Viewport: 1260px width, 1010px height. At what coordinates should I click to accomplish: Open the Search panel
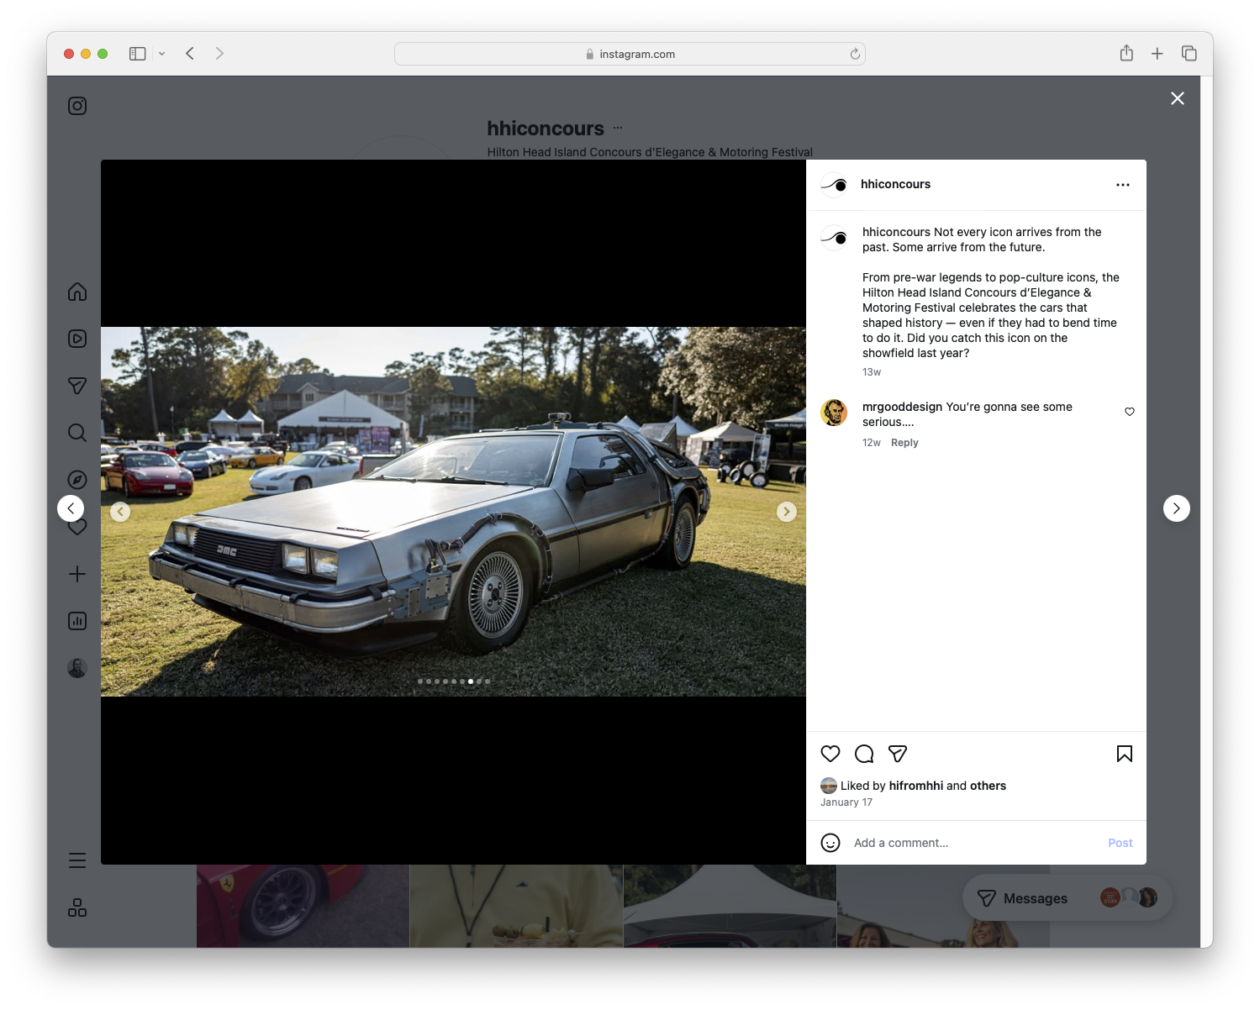point(76,432)
